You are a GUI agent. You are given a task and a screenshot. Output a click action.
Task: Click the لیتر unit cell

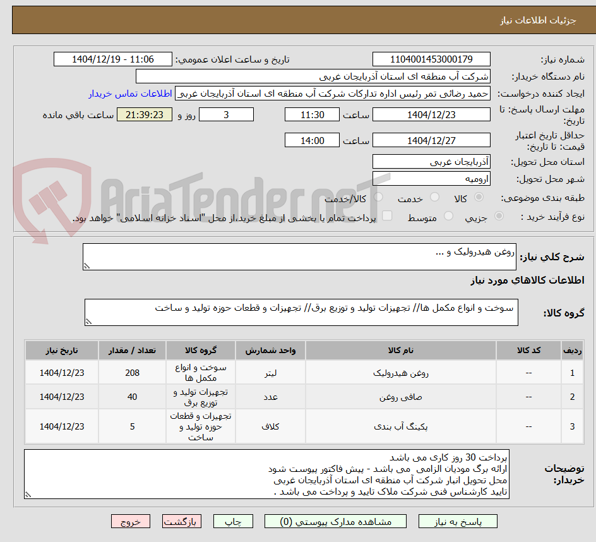click(270, 373)
